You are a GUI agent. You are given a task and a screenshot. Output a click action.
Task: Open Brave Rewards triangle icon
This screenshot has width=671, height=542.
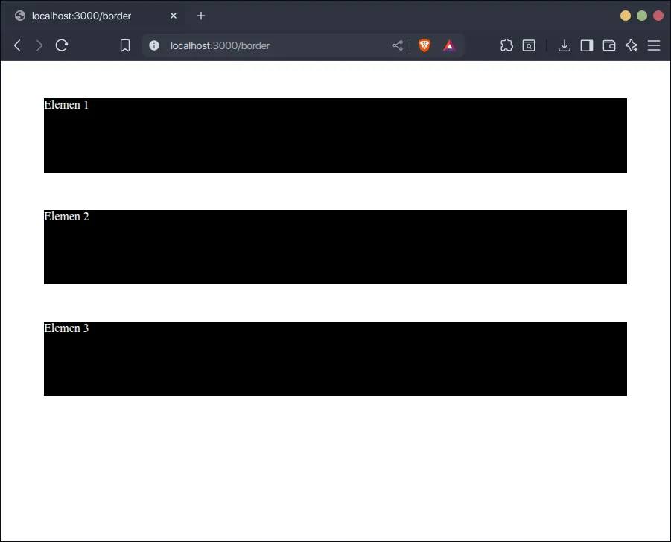tap(449, 45)
